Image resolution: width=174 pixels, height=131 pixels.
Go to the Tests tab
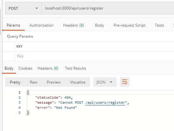coord(159,25)
